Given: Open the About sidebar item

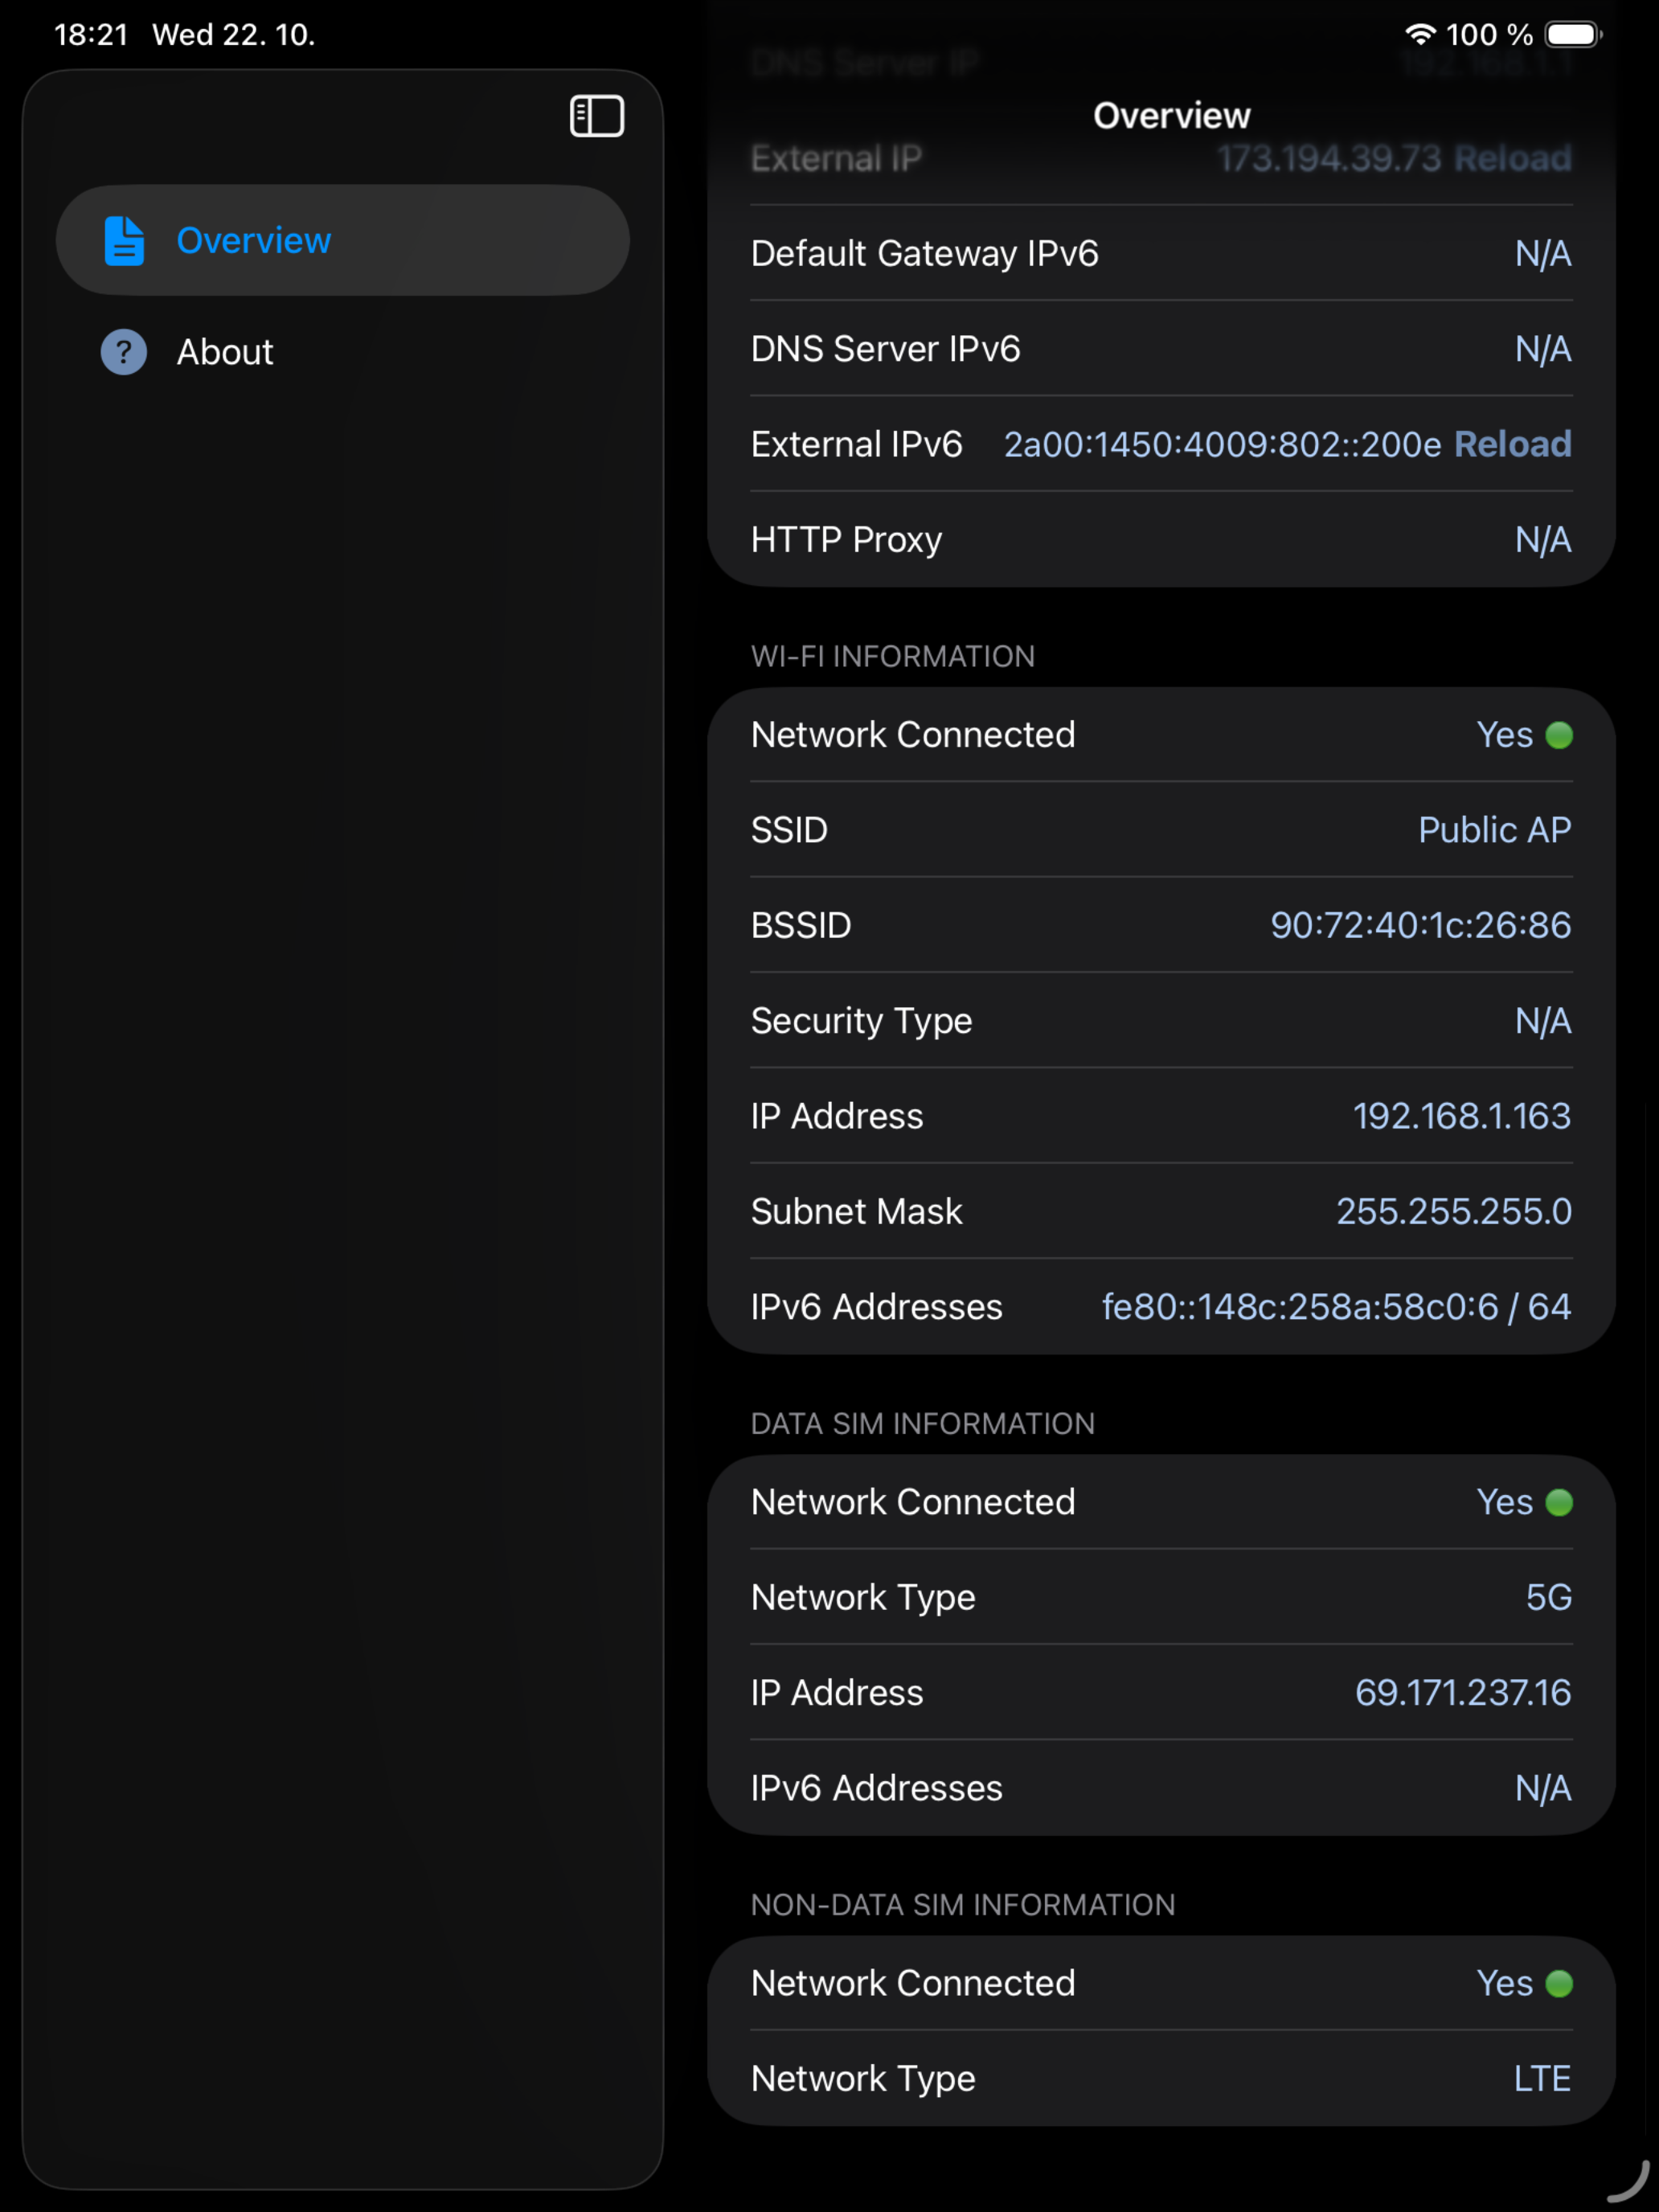Looking at the screenshot, I should click(x=225, y=352).
